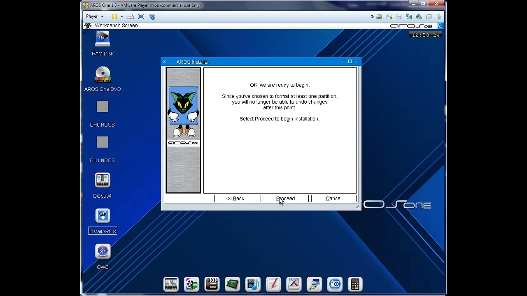The height and width of the screenshot is (296, 527).
Task: Click the Workbench Screen title bar text
Action: pyautogui.click(x=116, y=25)
